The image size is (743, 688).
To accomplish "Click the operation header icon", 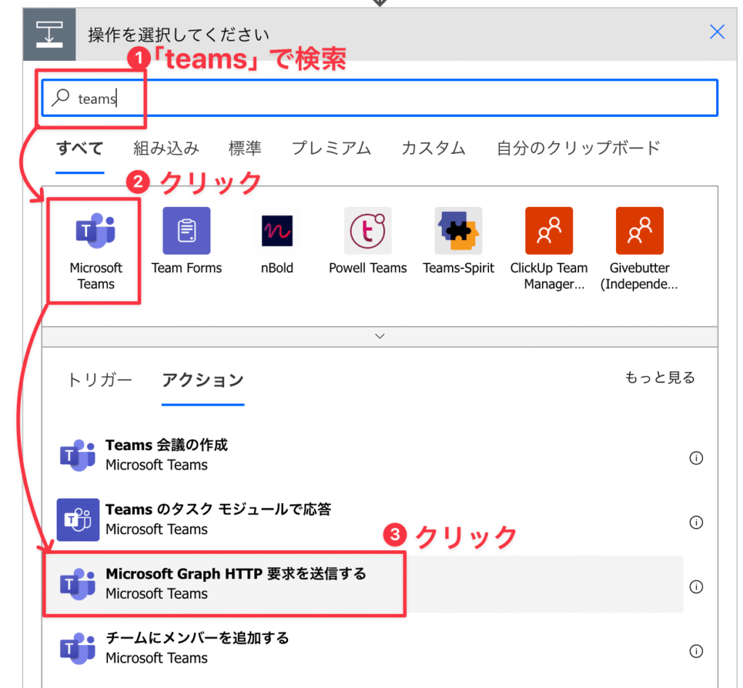I will click(49, 34).
